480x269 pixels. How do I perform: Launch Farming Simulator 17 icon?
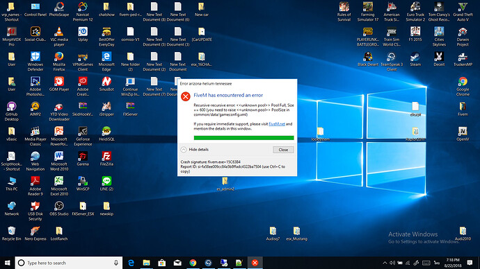(368, 12)
